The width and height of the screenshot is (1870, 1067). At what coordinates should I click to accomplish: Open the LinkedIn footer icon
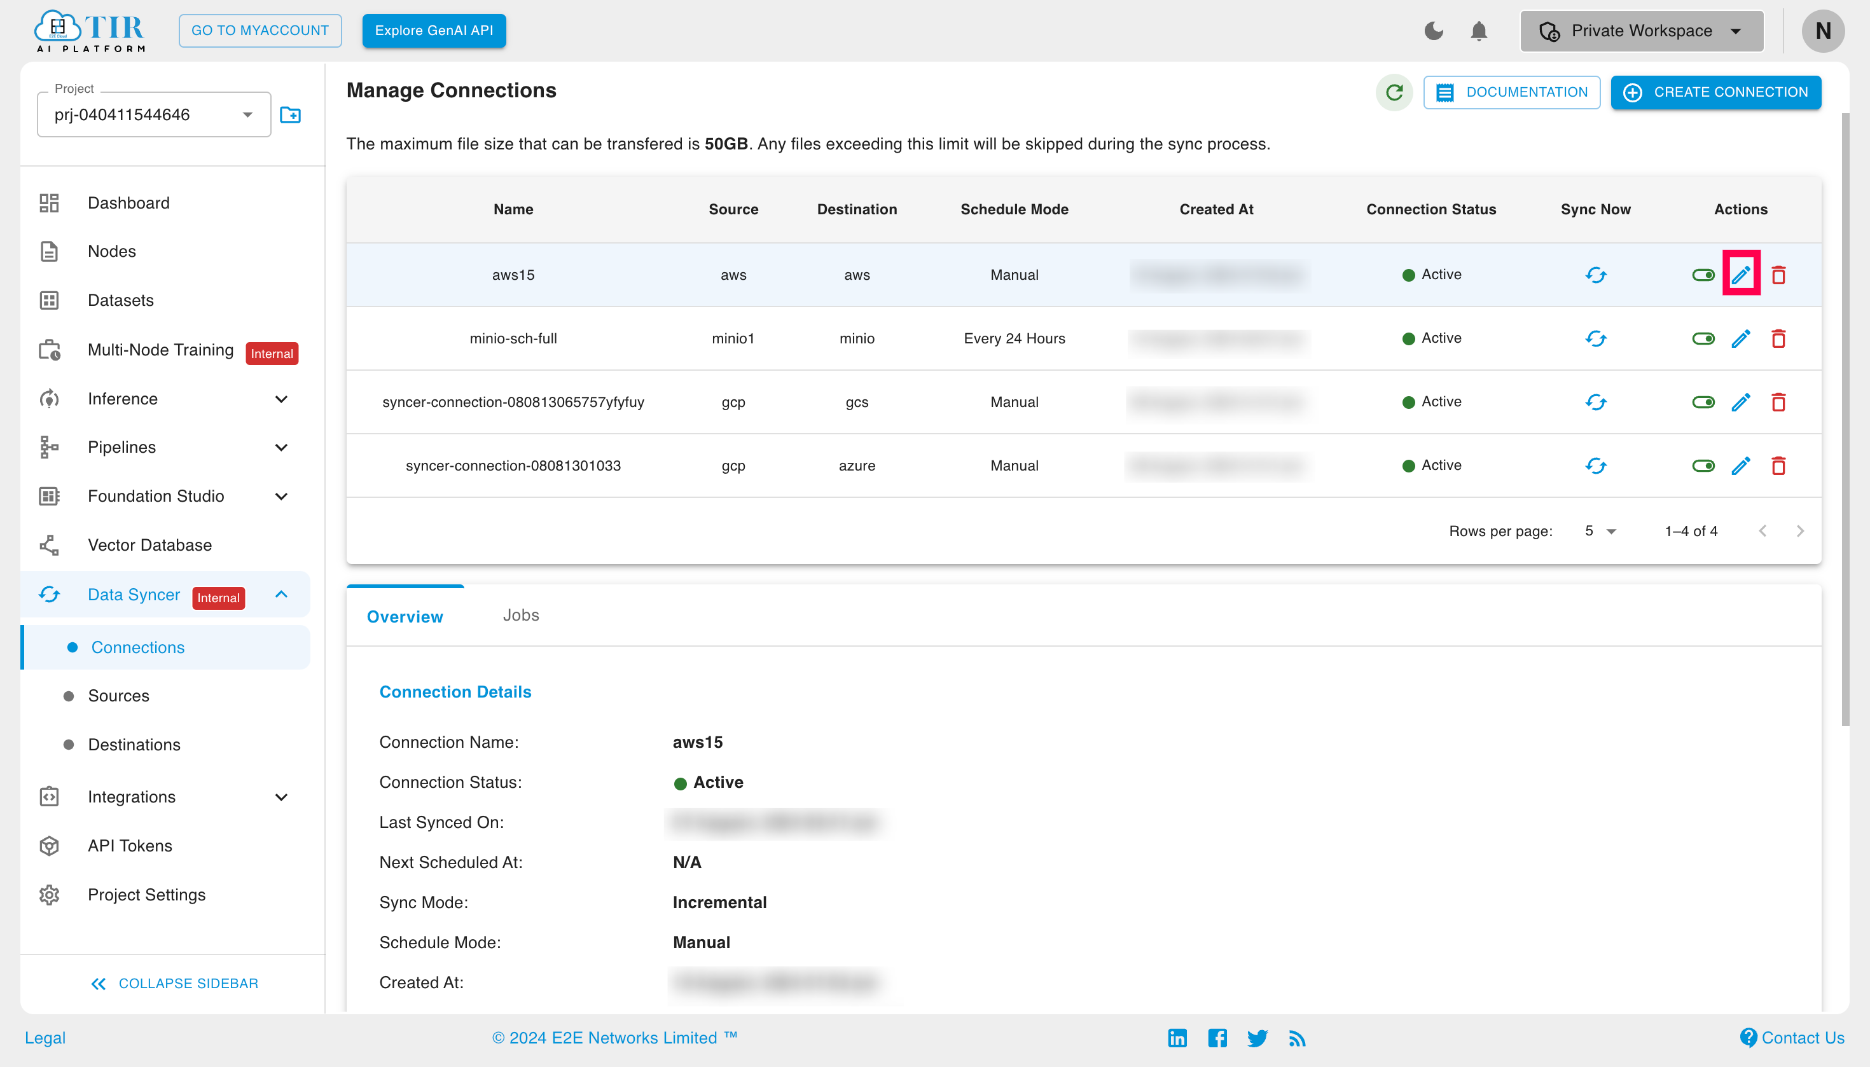coord(1177,1038)
